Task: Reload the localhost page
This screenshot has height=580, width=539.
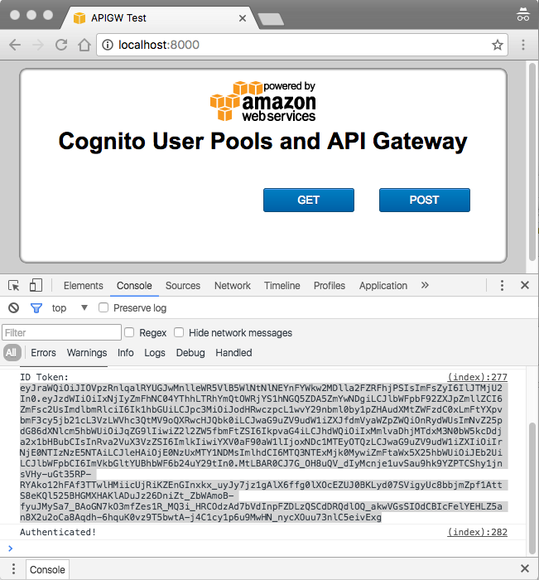Action: point(61,45)
